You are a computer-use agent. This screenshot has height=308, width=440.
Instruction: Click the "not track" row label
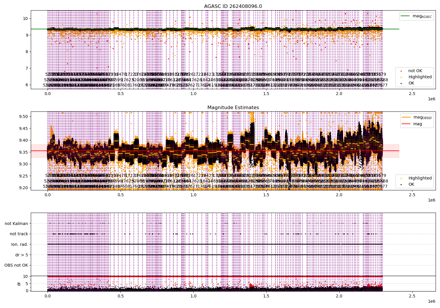pyautogui.click(x=19, y=234)
